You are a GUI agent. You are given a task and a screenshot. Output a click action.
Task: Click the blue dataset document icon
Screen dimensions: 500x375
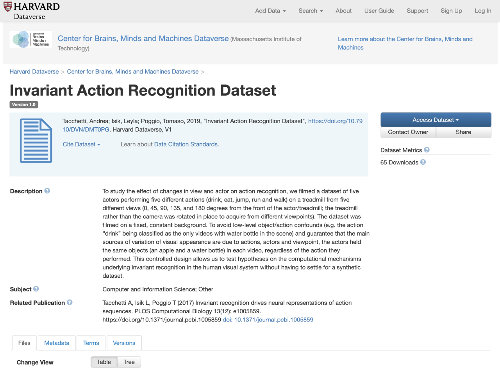click(x=36, y=141)
